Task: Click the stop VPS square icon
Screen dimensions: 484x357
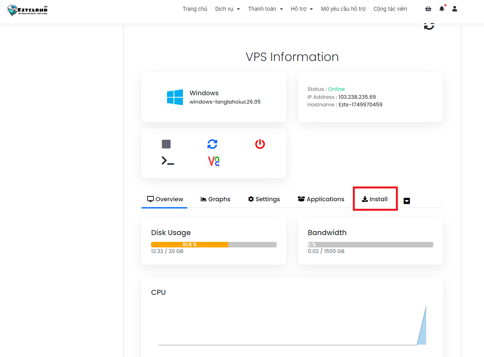Action: (166, 144)
